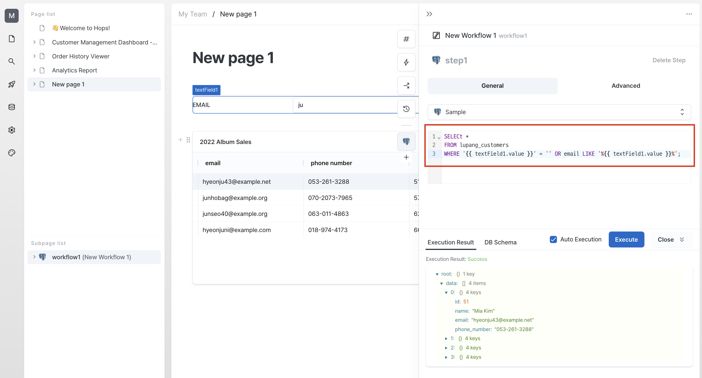Click the hashtag/anchor icon on canvas

click(406, 39)
